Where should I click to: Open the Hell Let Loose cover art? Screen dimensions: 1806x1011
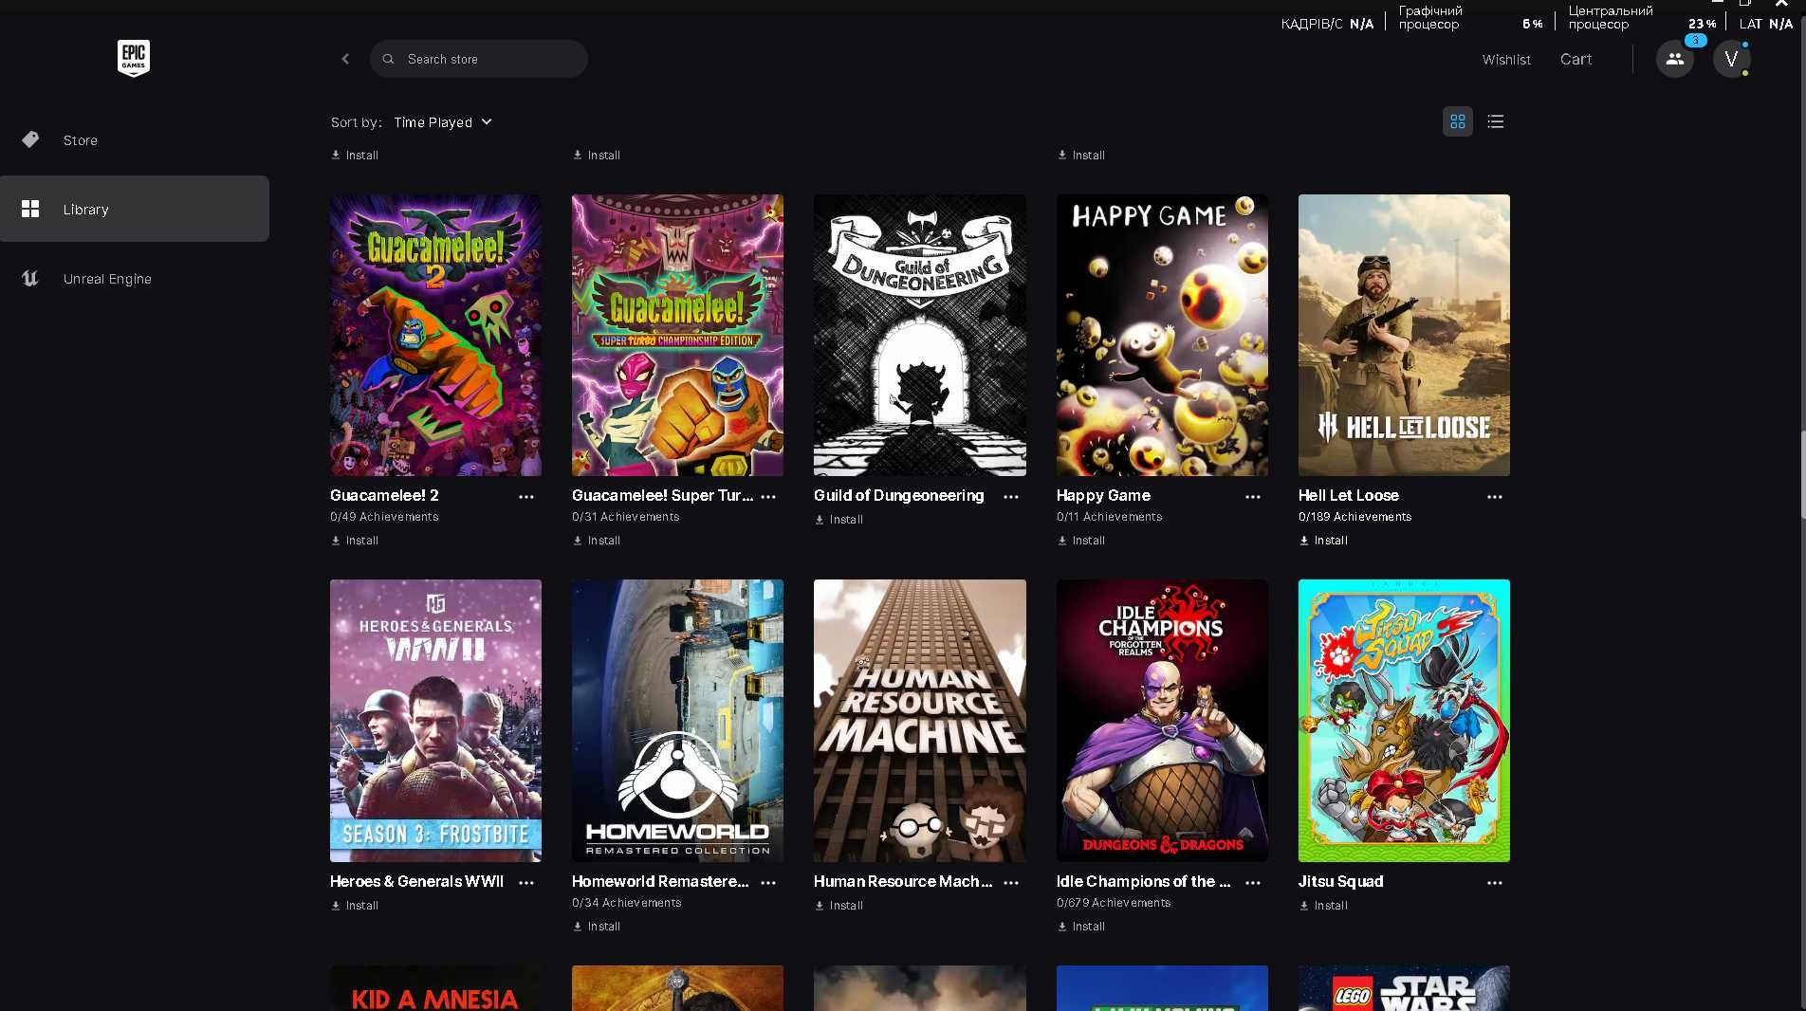pyautogui.click(x=1404, y=335)
